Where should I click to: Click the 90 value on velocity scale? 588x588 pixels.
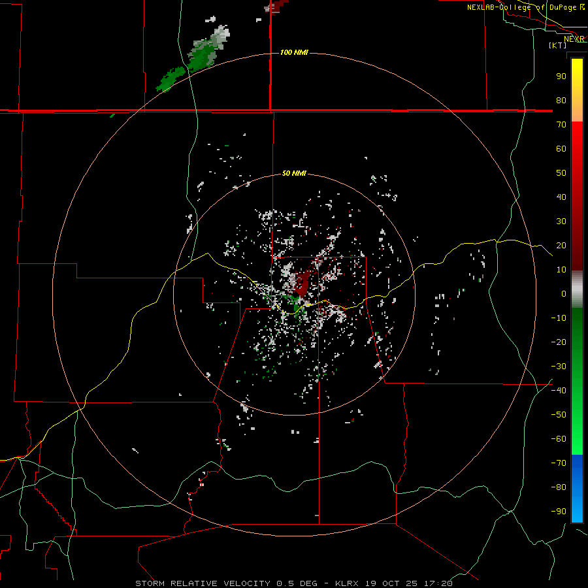point(561,76)
